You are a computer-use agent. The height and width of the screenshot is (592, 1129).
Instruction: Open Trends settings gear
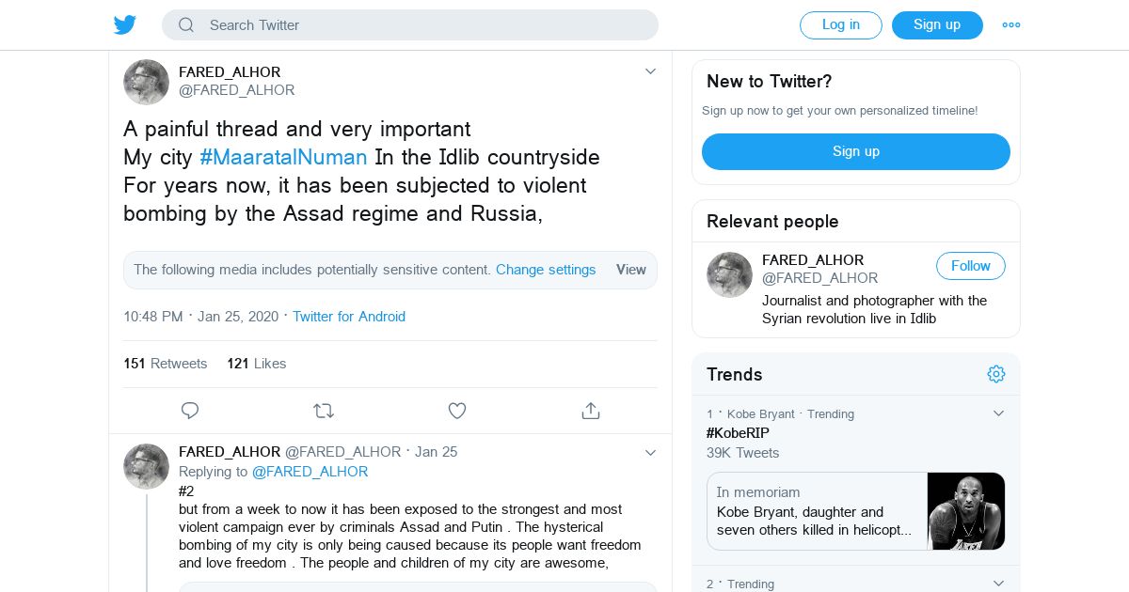point(996,374)
